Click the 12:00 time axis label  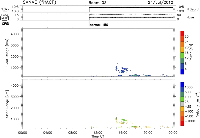98,133
